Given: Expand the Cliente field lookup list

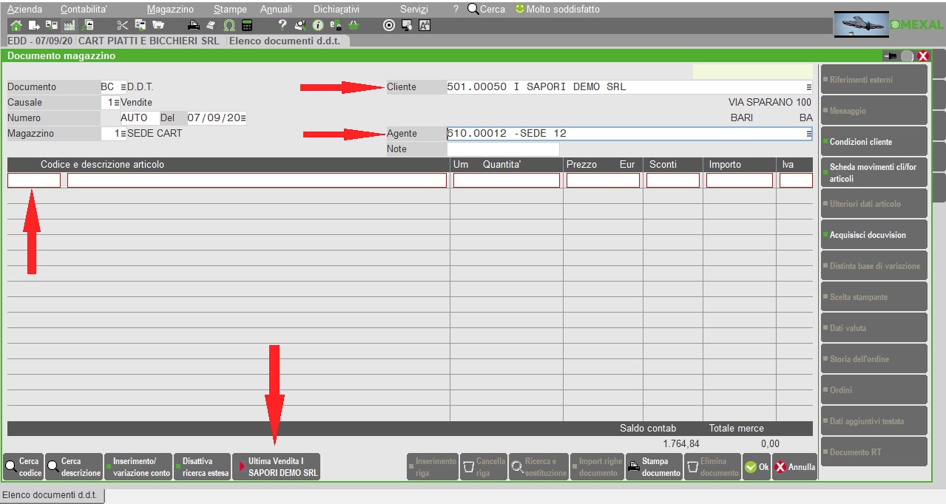Looking at the screenshot, I should click(808, 87).
